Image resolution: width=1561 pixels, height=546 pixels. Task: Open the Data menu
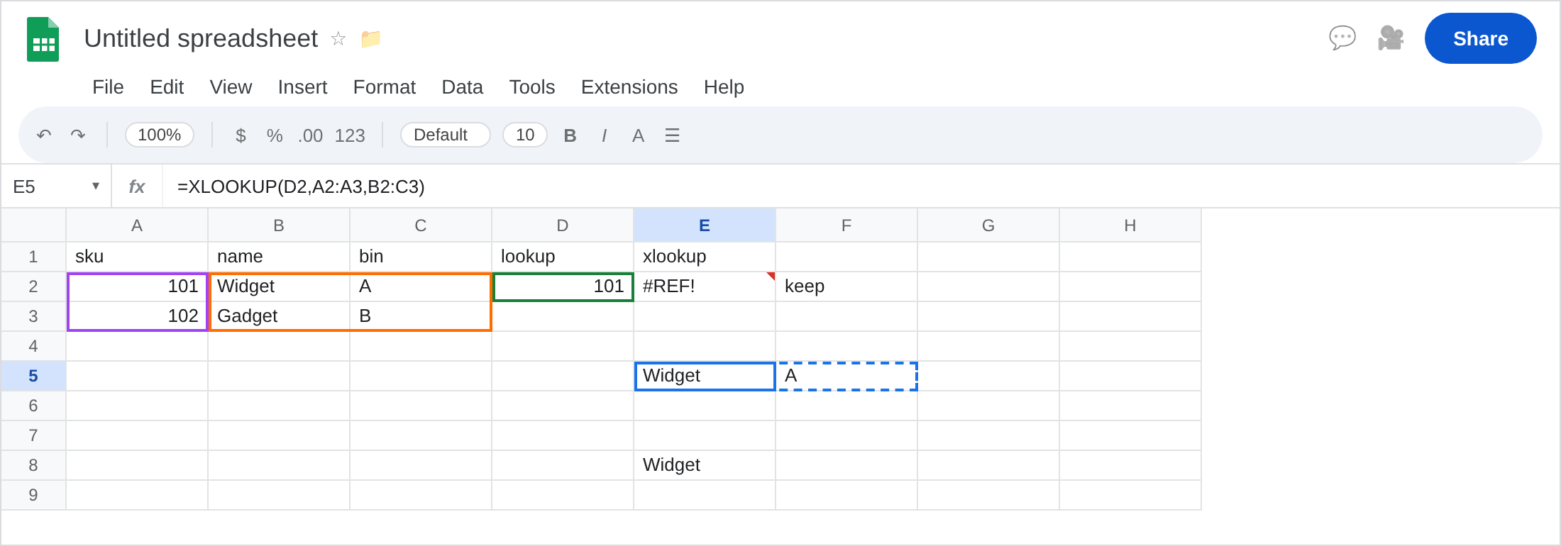coord(462,87)
